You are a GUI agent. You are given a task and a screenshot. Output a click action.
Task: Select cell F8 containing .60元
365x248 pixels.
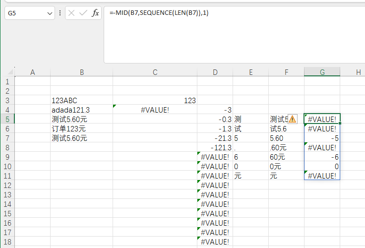pyautogui.click(x=286, y=148)
